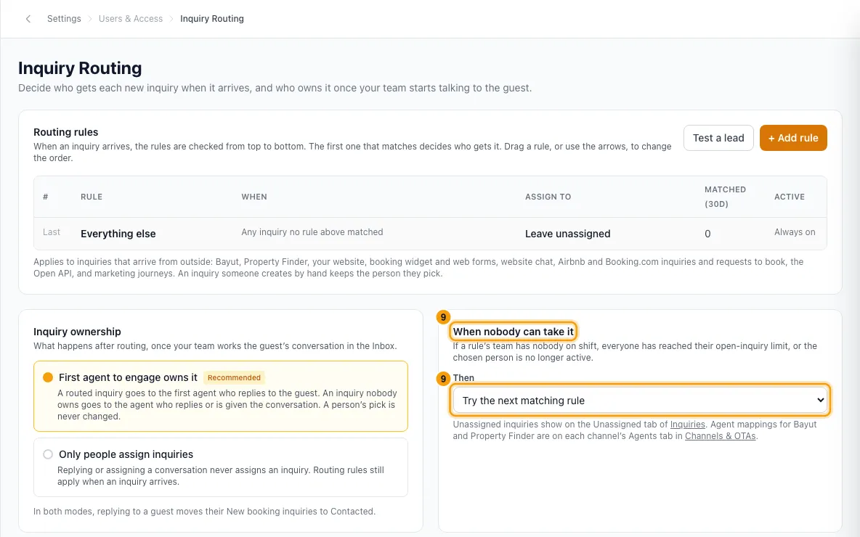Image resolution: width=860 pixels, height=537 pixels.
Task: Select Only people assign inquiries option
Action: tap(221, 467)
